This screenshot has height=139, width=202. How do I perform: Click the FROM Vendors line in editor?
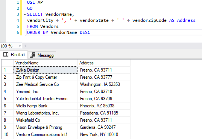tap(43, 26)
